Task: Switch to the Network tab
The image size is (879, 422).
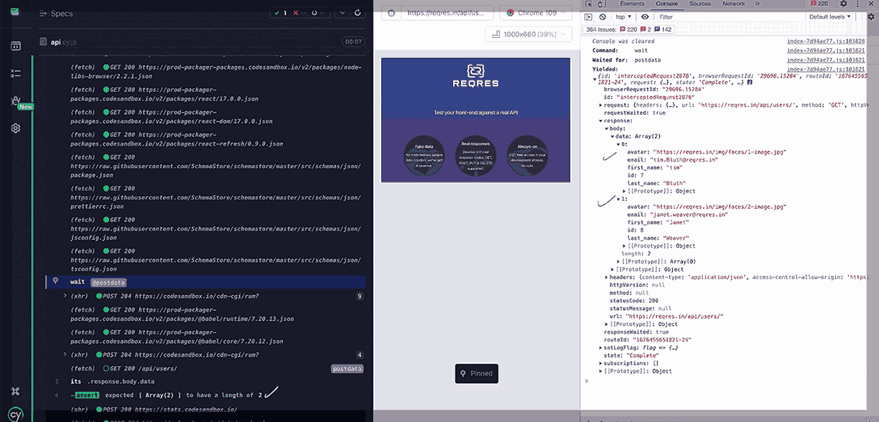Action: (x=733, y=4)
